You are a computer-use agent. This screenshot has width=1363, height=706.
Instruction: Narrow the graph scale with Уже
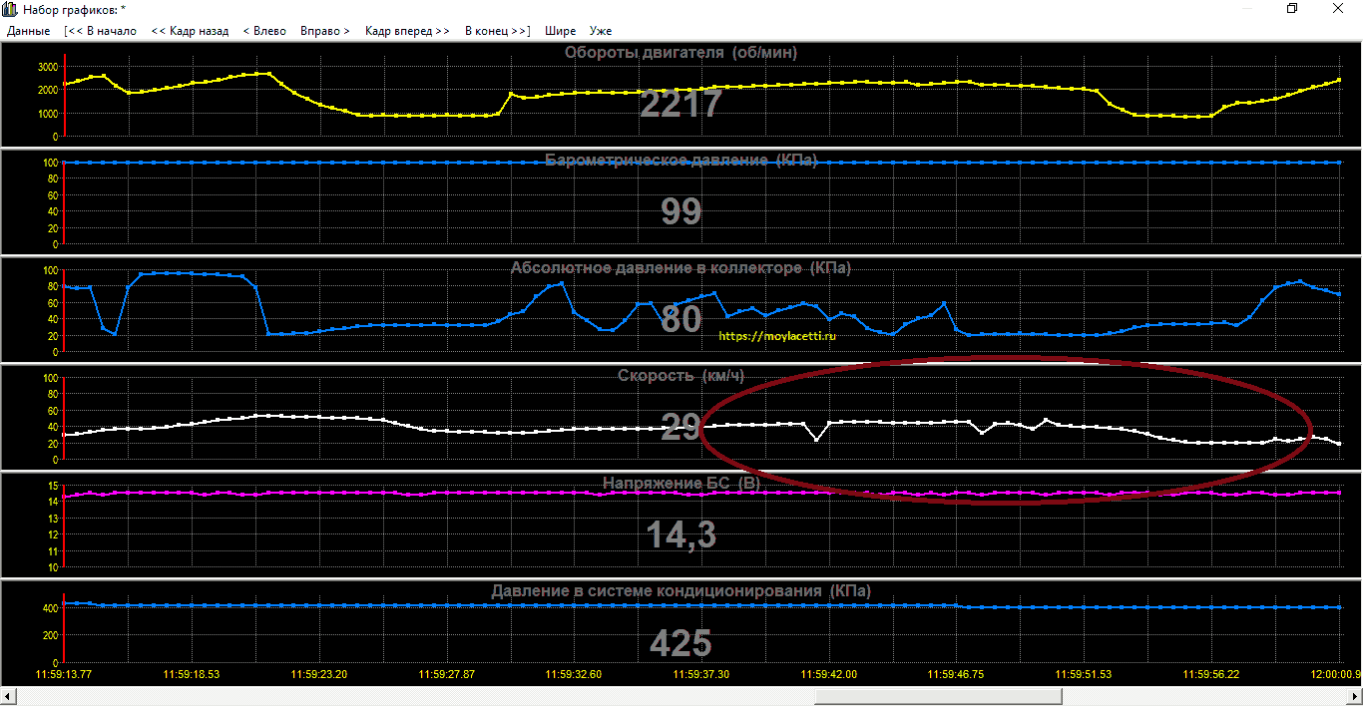click(601, 31)
